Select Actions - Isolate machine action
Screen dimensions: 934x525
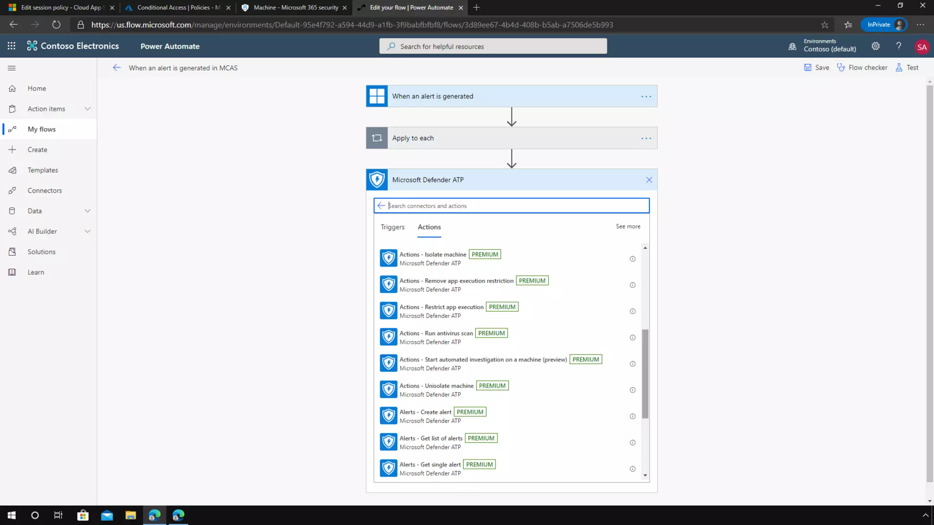pos(509,258)
